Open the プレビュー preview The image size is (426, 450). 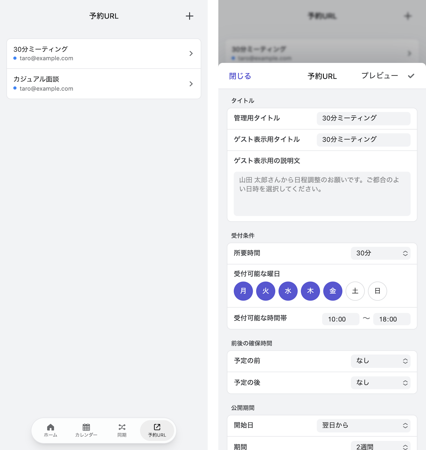point(379,76)
